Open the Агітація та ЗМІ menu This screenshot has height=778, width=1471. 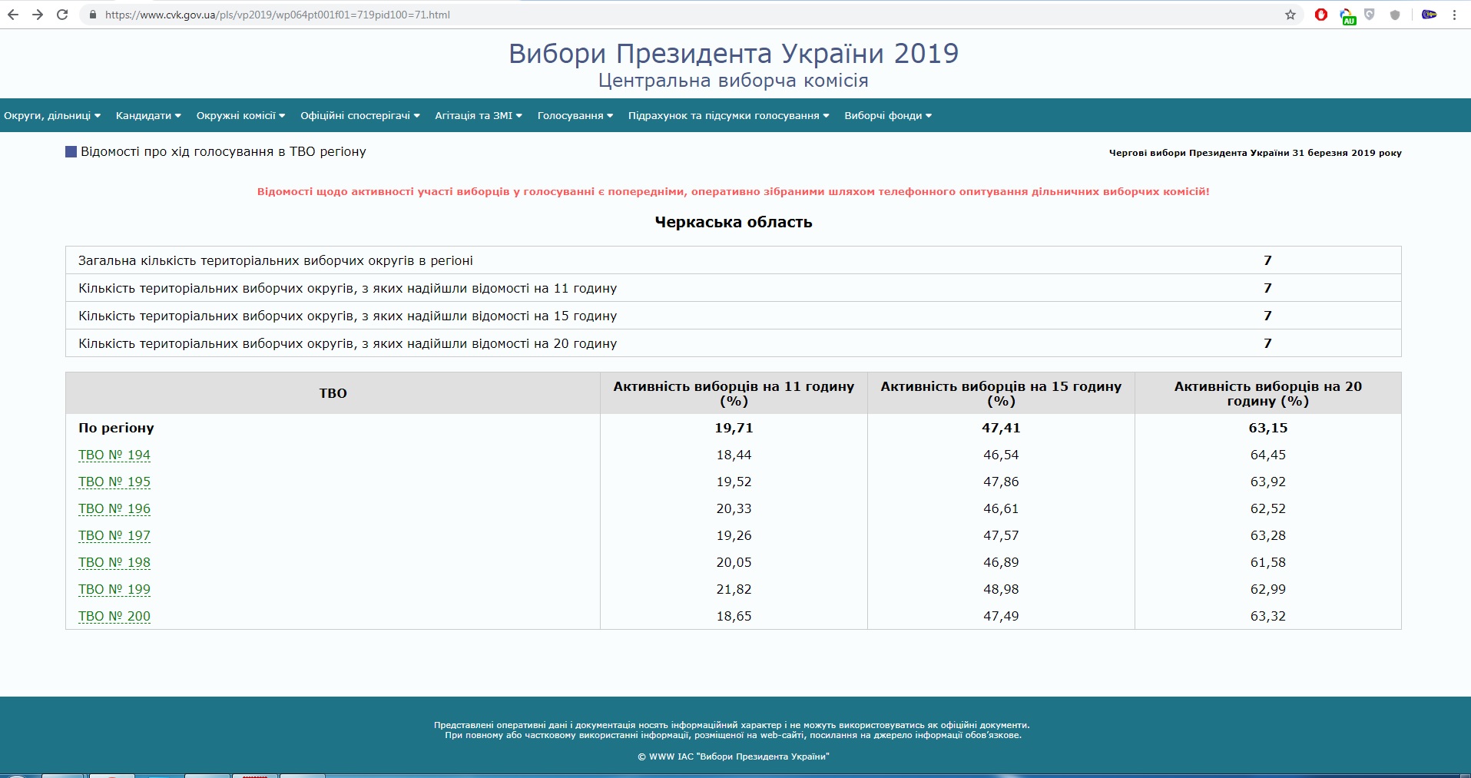479,116
